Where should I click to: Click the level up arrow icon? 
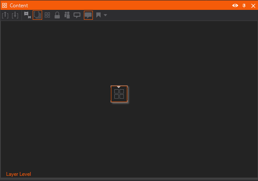coord(5,15)
